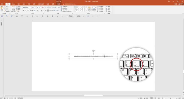Switch to the Transitions ribbon tab
This screenshot has height=99, width=184.
pos(29,4)
